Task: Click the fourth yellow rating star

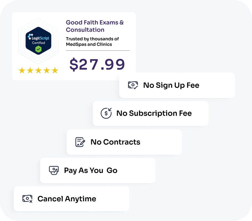Action: click(47, 71)
